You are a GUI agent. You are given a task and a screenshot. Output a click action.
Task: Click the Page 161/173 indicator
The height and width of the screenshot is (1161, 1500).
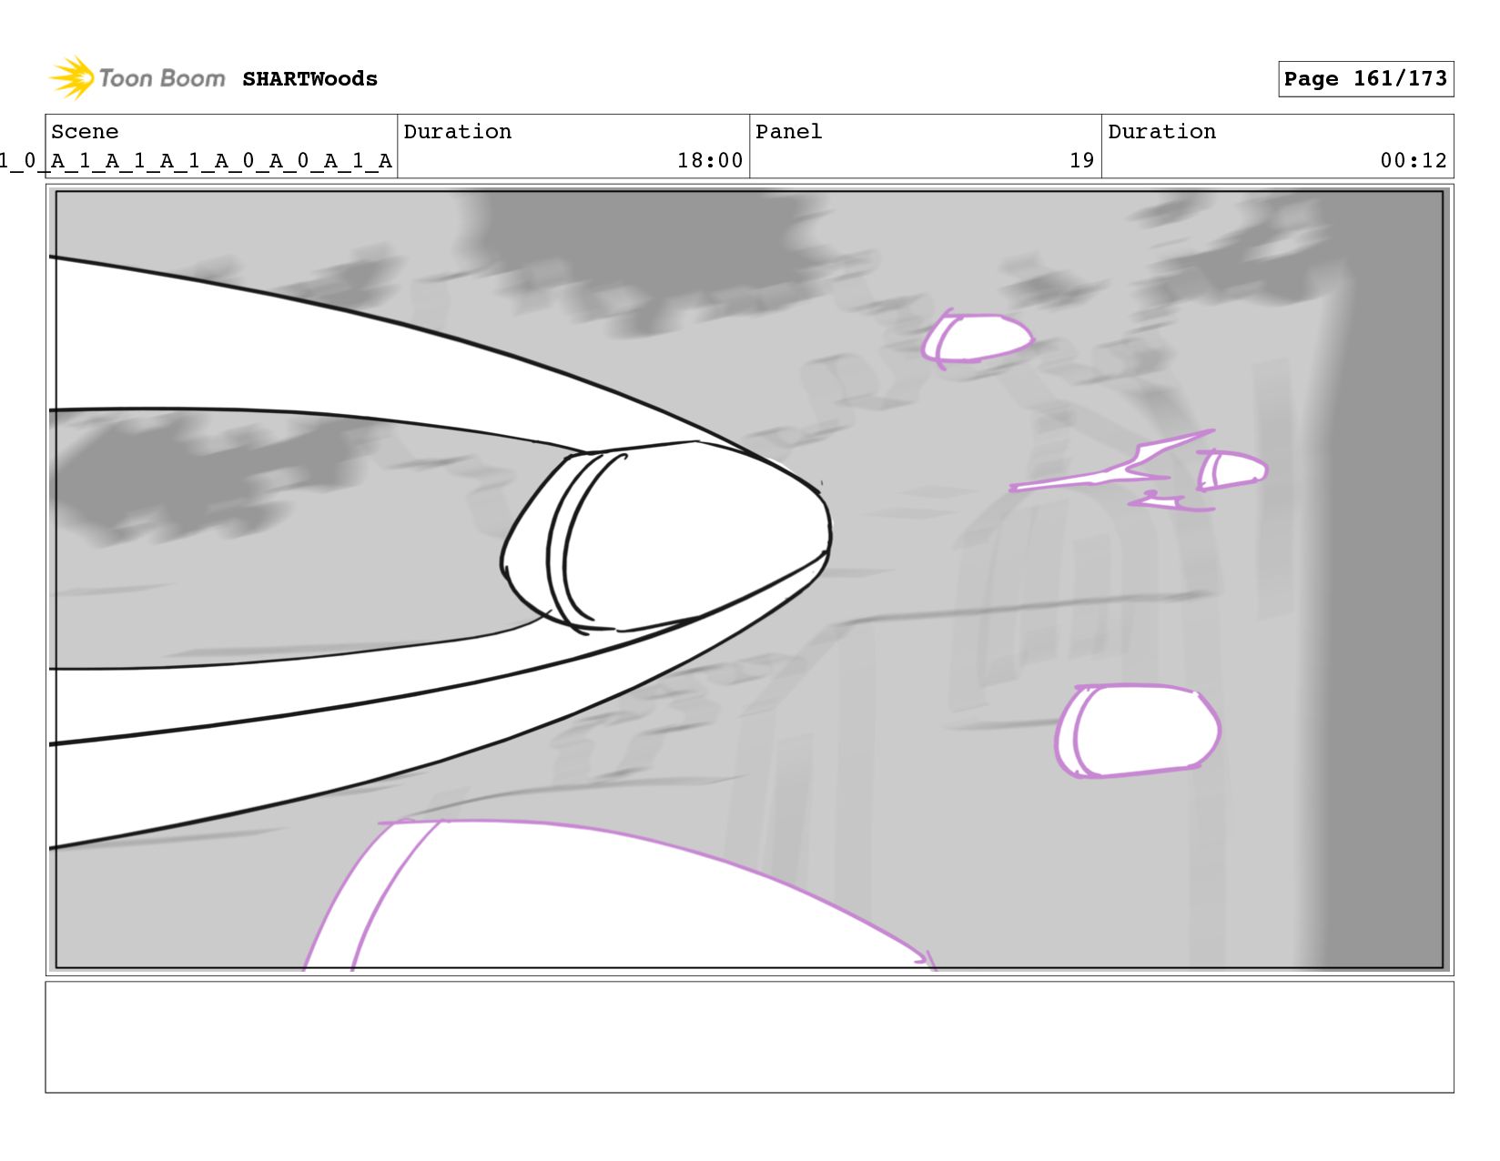(x=1365, y=79)
